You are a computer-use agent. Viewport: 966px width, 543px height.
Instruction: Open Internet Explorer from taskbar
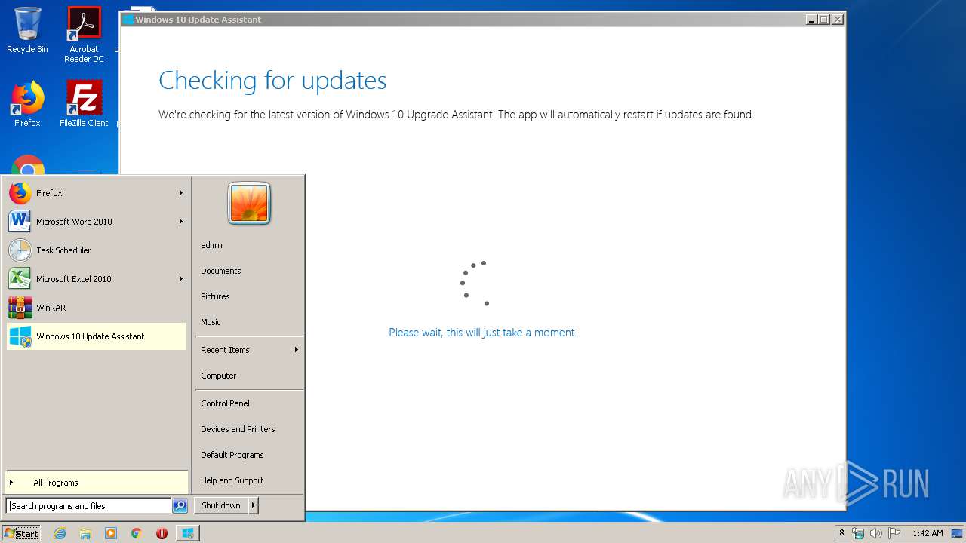60,533
